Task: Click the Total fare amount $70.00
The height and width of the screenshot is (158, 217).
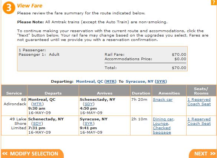Action: point(179,68)
